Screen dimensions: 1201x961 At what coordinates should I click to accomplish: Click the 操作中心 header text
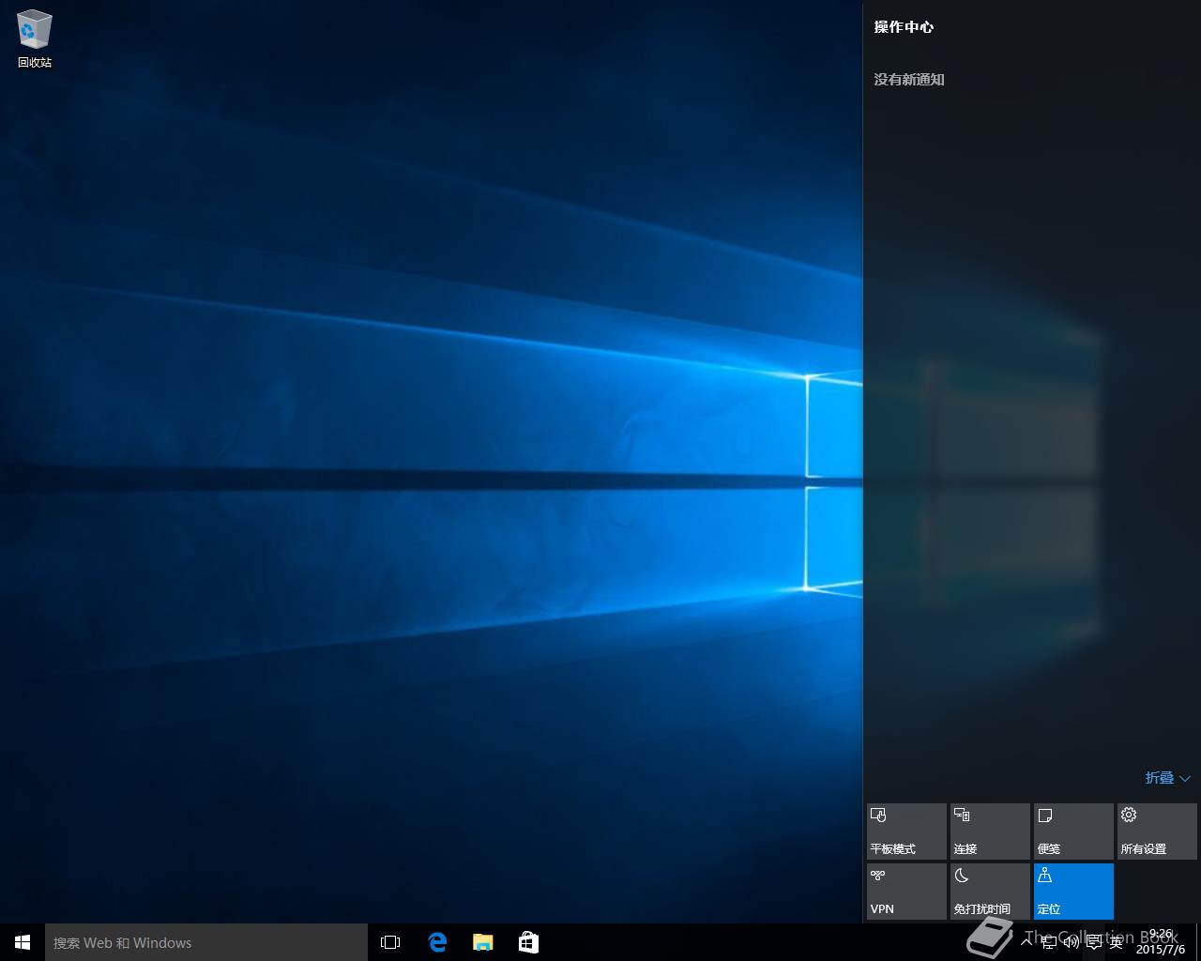[904, 27]
